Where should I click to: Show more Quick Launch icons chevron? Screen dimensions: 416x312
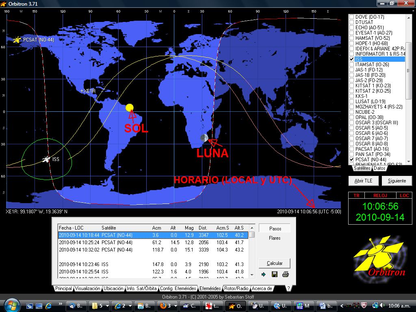click(x=60, y=304)
